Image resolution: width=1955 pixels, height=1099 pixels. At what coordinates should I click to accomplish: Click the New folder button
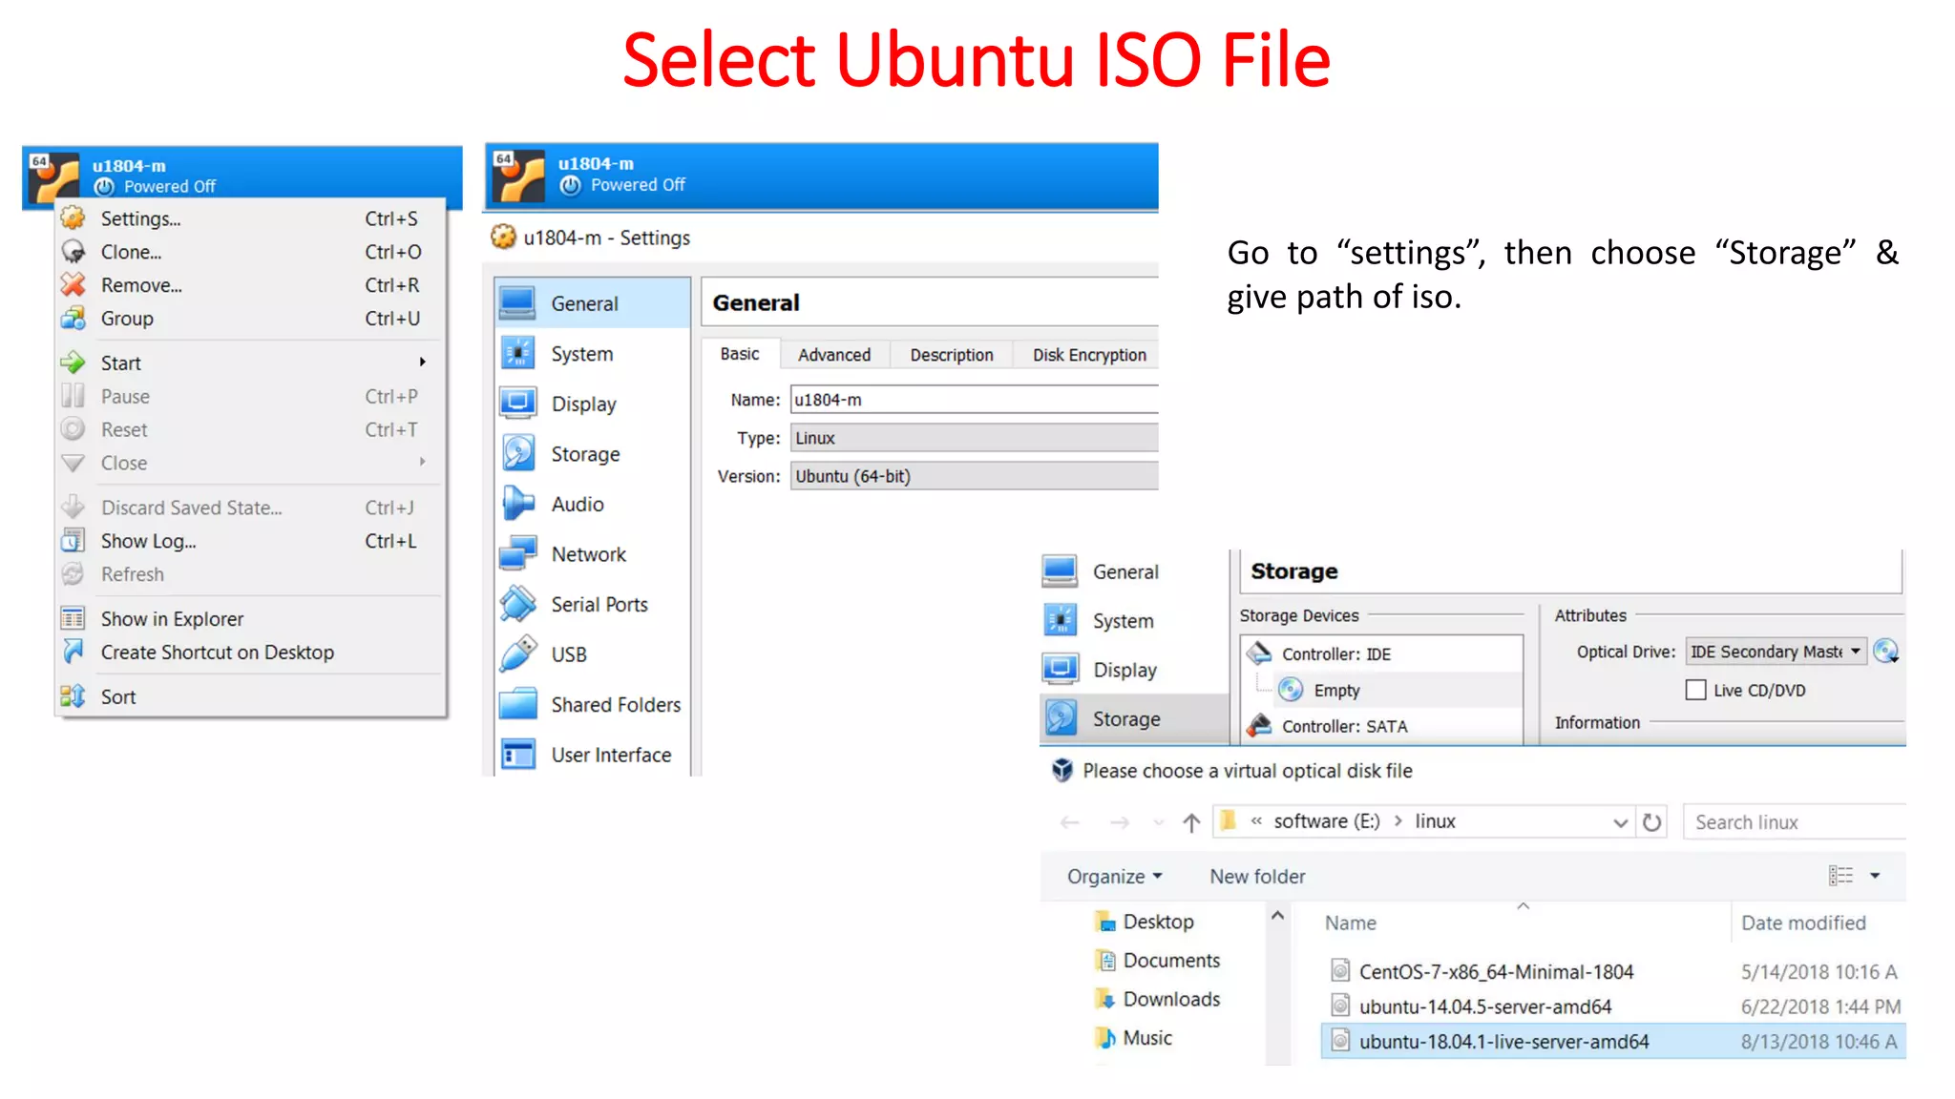[1257, 877]
